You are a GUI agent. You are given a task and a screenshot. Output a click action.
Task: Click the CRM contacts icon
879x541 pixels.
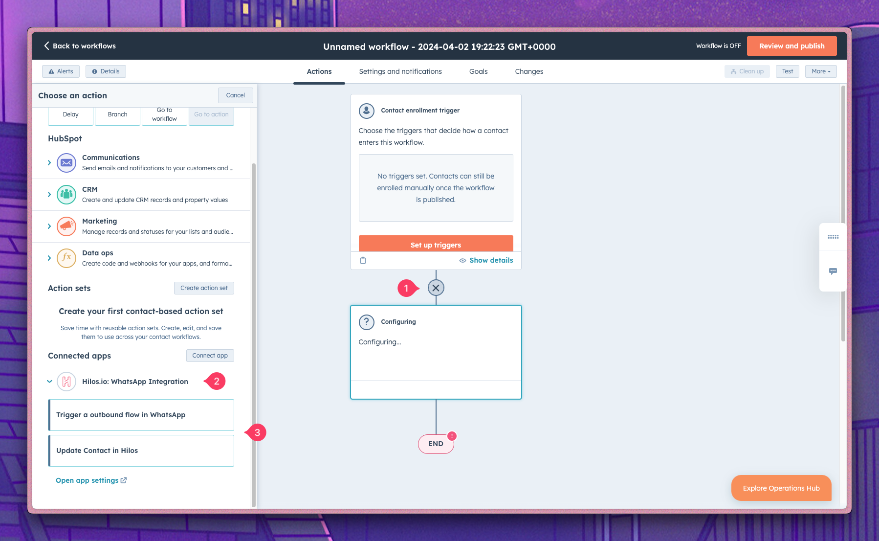tap(66, 194)
